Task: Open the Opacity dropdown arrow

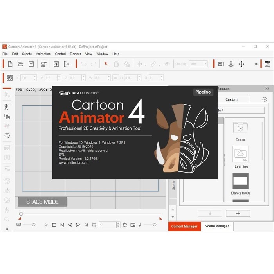Action: click(x=205, y=64)
